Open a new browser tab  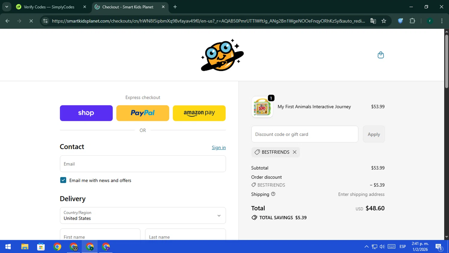coord(175,7)
